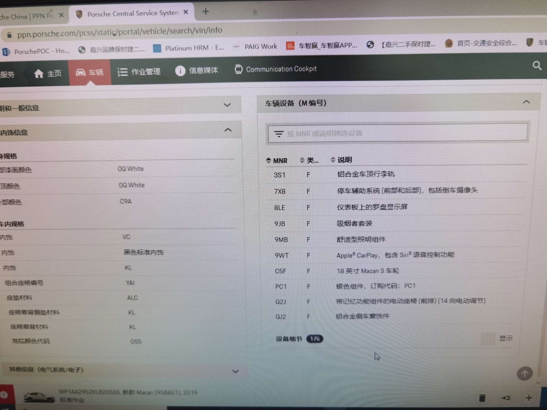This screenshot has width=547, height=410.
Task: Open the 作业管理 menu
Action: [139, 71]
